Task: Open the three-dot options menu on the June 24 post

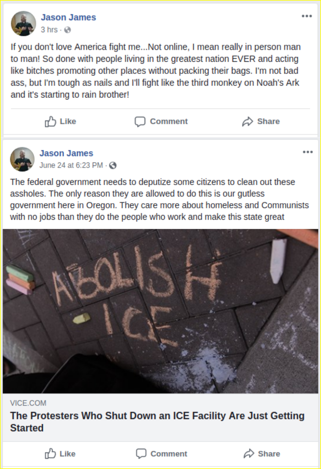Action: pos(308,152)
